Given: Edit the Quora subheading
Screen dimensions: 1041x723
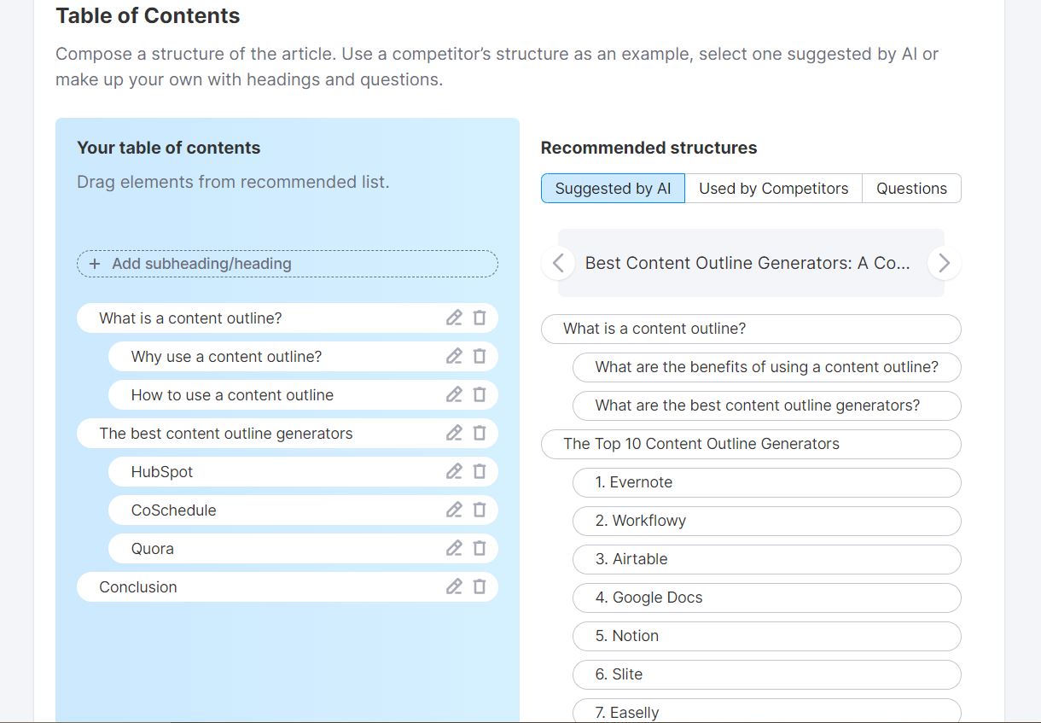Looking at the screenshot, I should pos(454,548).
